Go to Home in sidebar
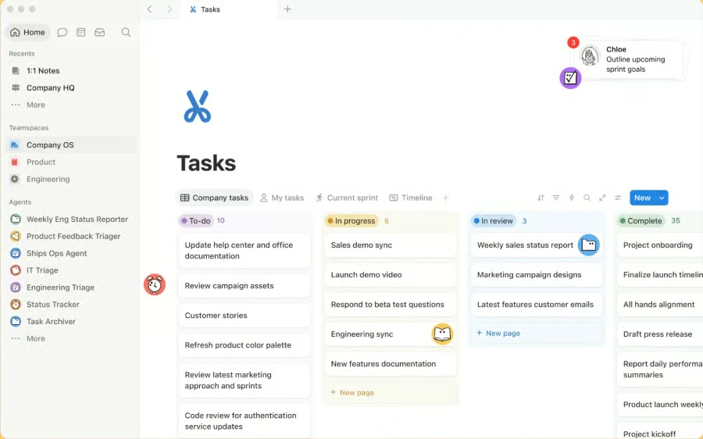The height and width of the screenshot is (439, 703). [28, 32]
